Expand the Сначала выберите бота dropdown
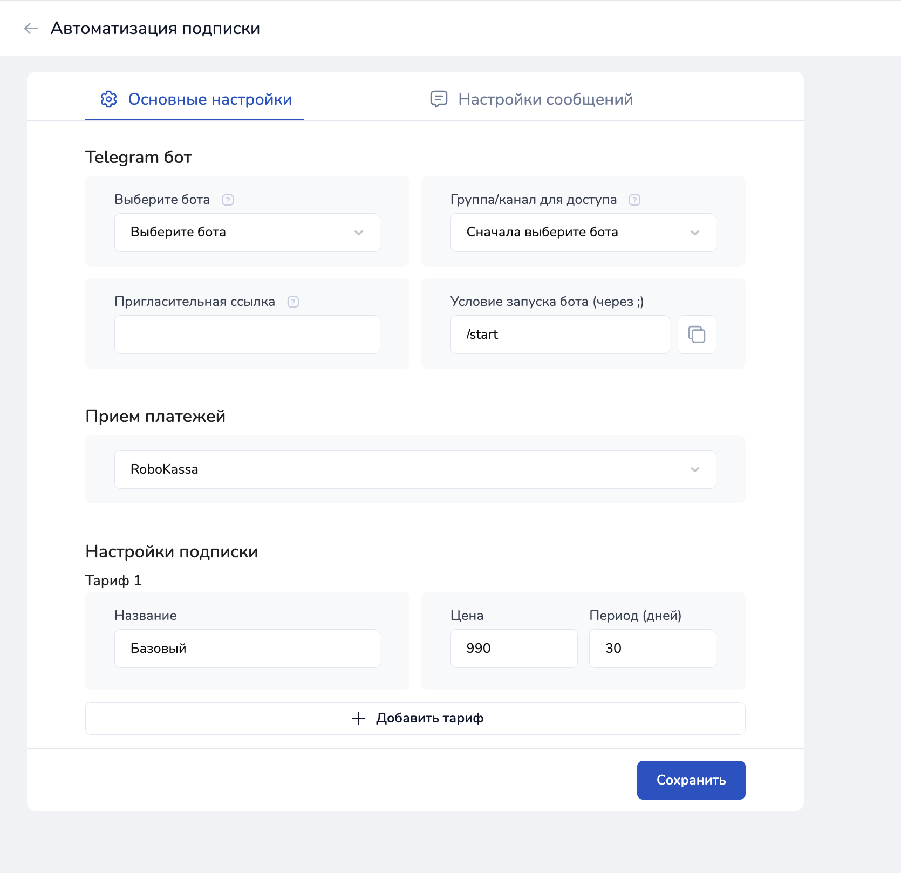Viewport: 901px width, 873px height. [x=583, y=233]
